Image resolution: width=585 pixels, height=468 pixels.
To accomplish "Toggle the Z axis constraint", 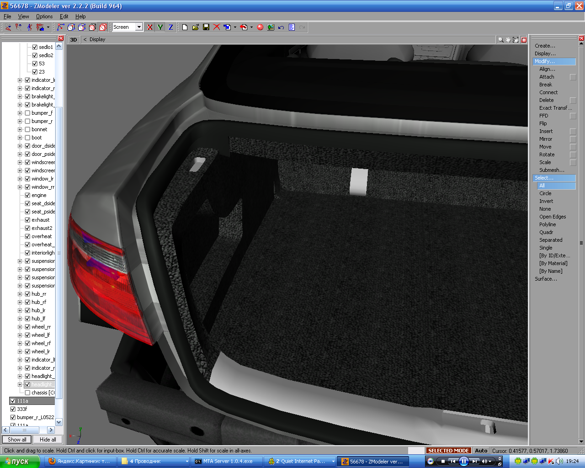I will click(x=170, y=27).
